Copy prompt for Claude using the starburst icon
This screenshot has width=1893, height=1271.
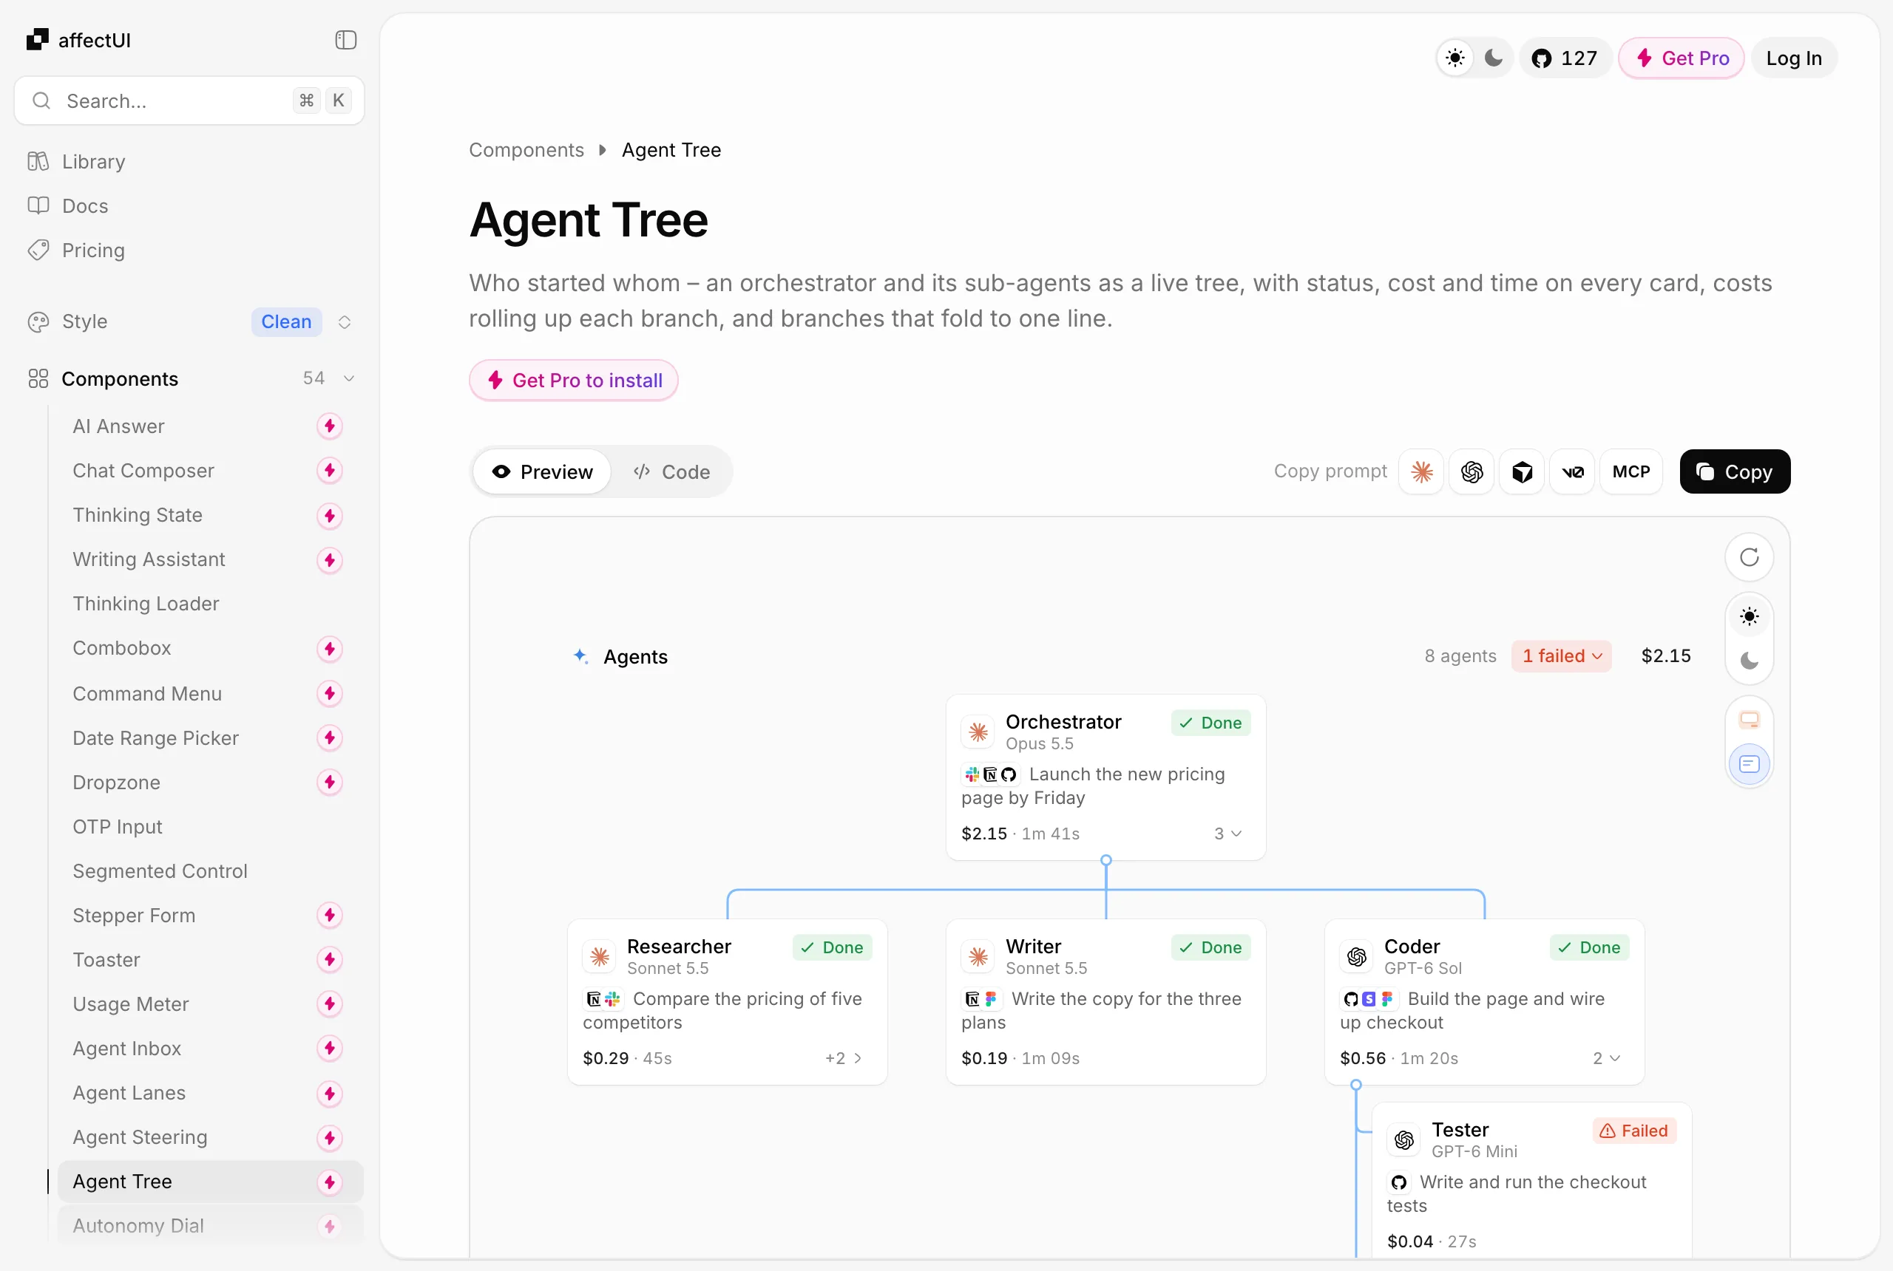[1422, 471]
